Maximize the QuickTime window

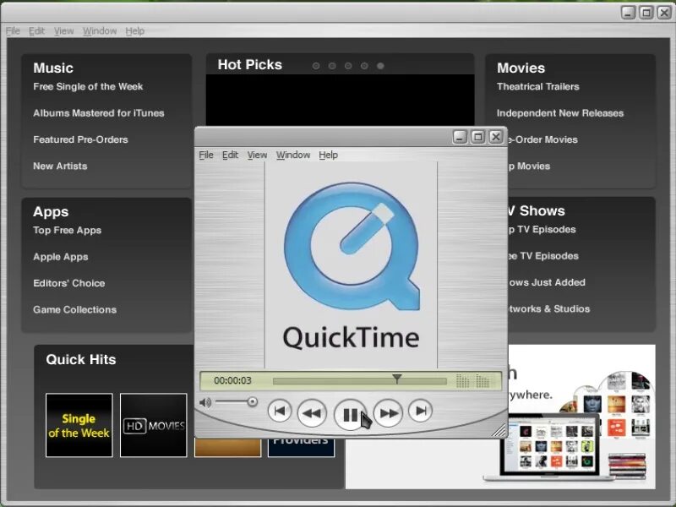tap(477, 137)
